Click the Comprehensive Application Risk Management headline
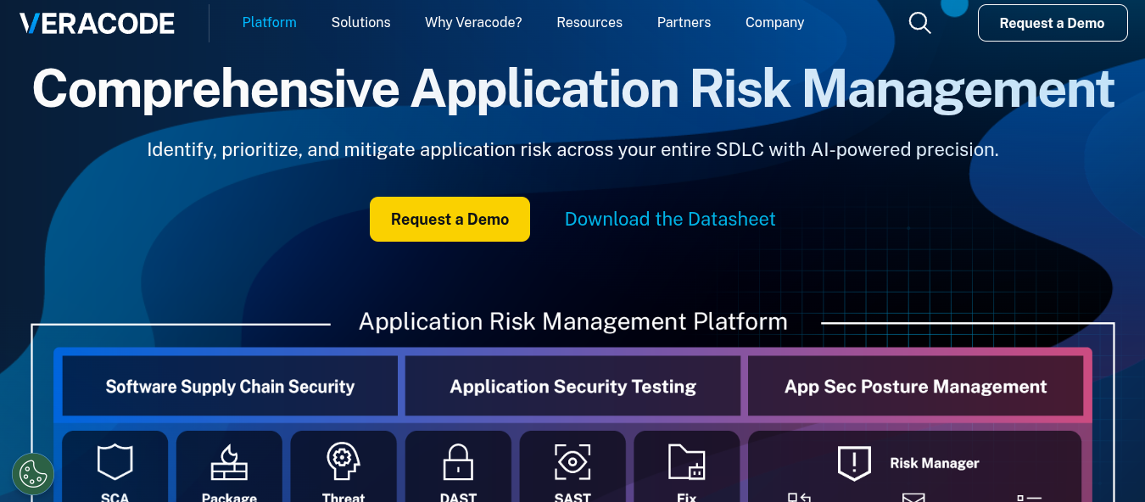1145x502 pixels. (573, 89)
